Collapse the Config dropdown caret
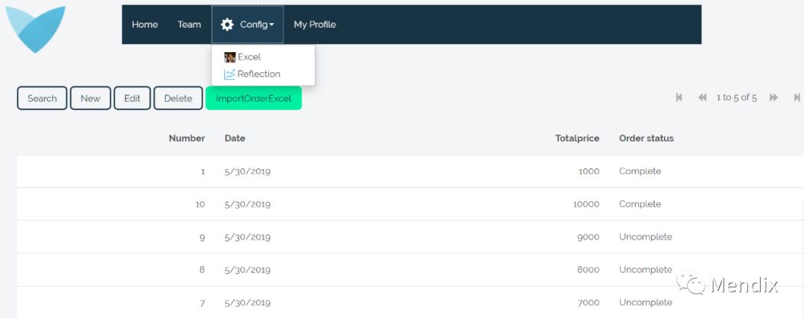The height and width of the screenshot is (318, 804). click(x=272, y=25)
